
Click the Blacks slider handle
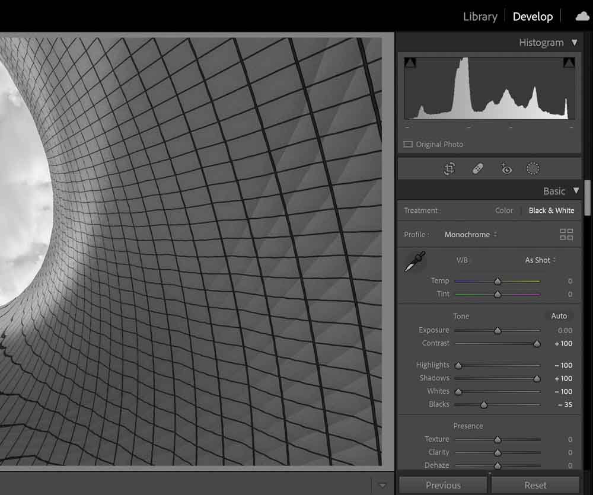[484, 405]
